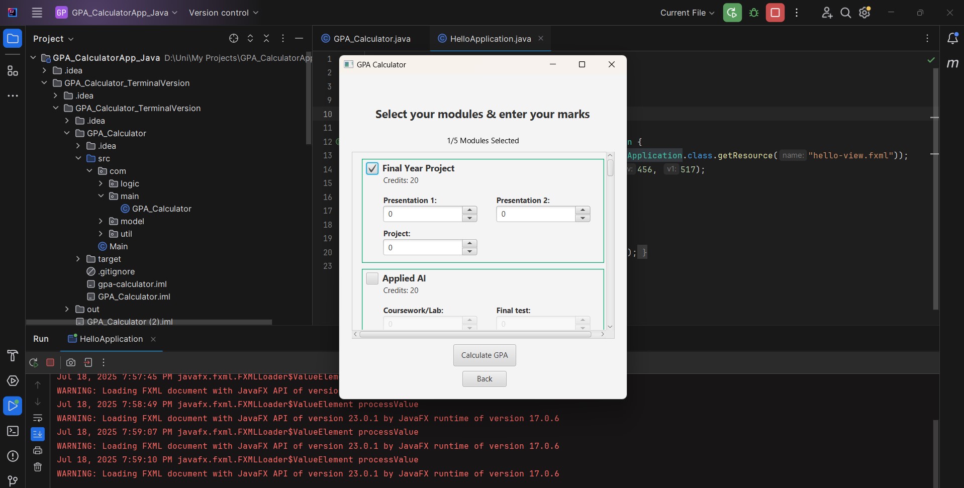Open the main hamburger menu

(x=37, y=13)
